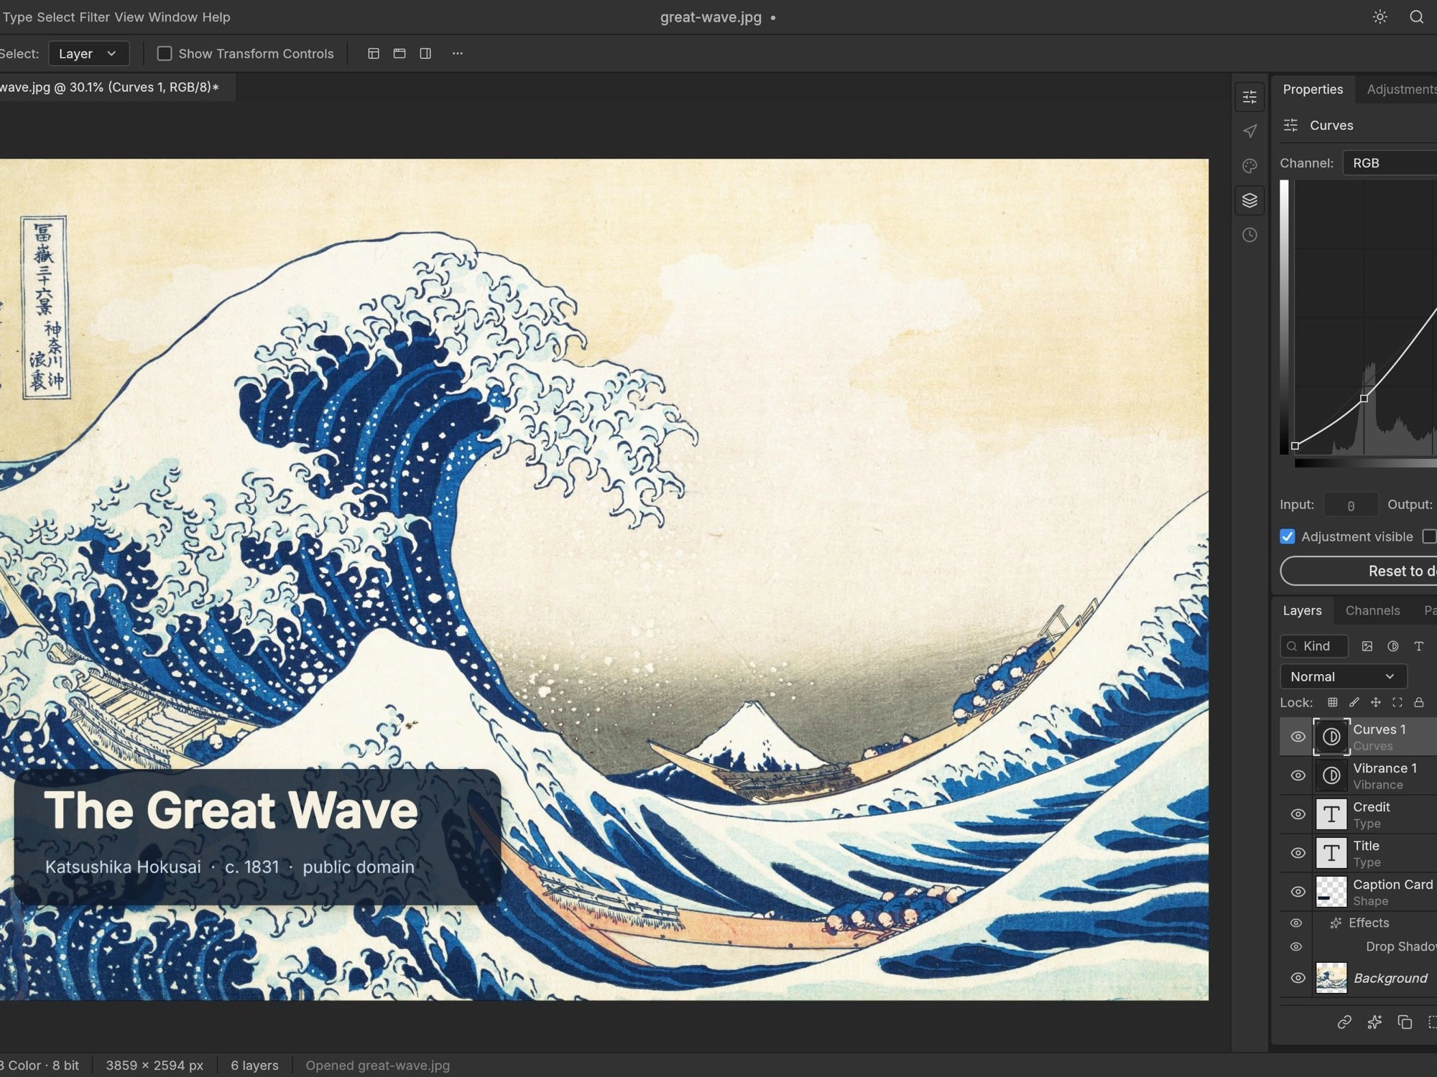This screenshot has width=1437, height=1077.
Task: Lock all with padlock icon
Action: (x=1418, y=702)
